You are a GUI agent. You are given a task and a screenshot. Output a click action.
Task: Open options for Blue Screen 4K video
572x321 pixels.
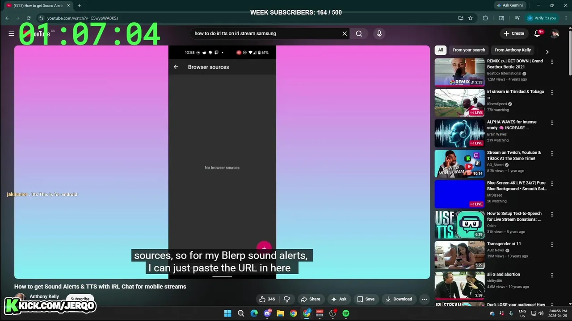pos(552,184)
